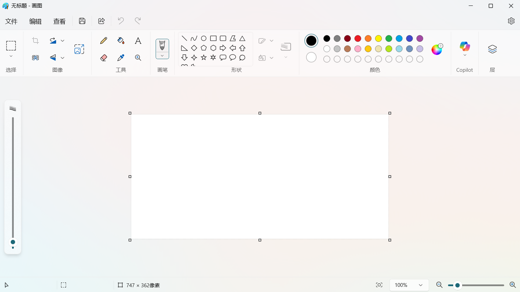
Task: Click the brush size slider handle
Action: (x=13, y=242)
